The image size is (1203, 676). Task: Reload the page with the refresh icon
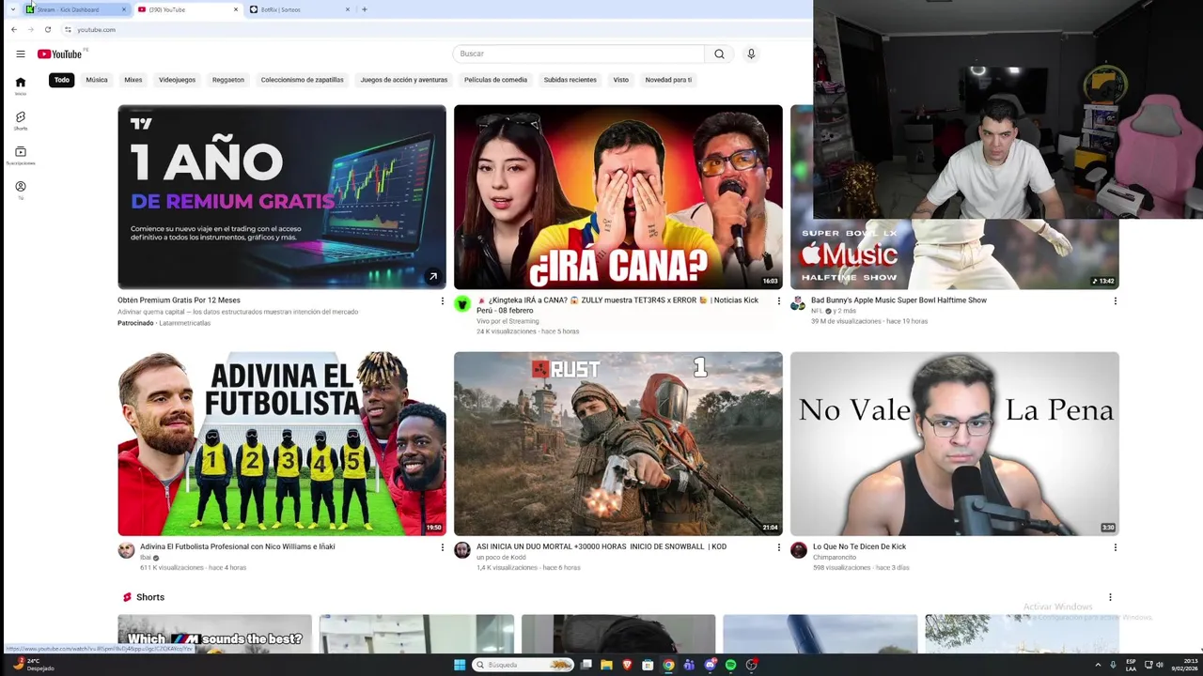48,29
